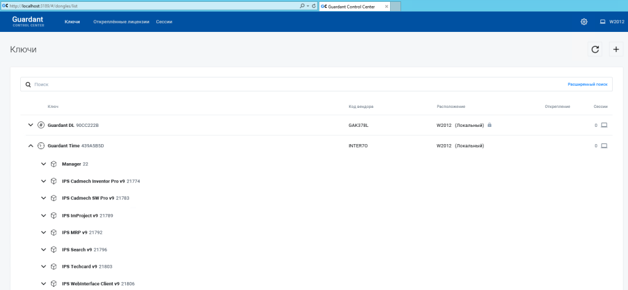Click the Manager product cube icon

point(54,164)
